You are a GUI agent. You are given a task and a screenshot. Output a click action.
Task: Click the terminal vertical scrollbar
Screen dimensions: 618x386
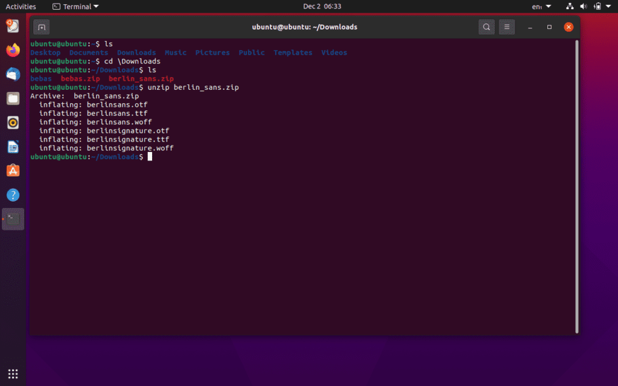tap(577, 186)
